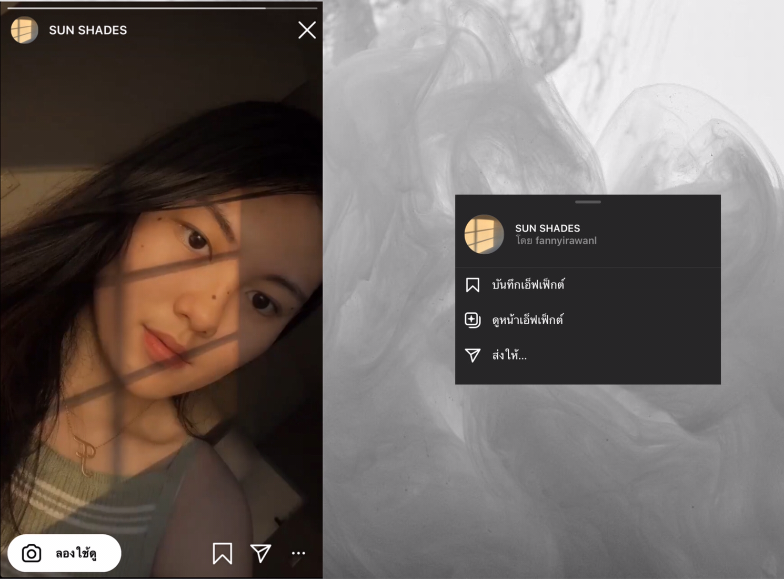Tap SUN SHADES name in bottom sheet
Viewport: 784px width, 579px height.
[547, 228]
